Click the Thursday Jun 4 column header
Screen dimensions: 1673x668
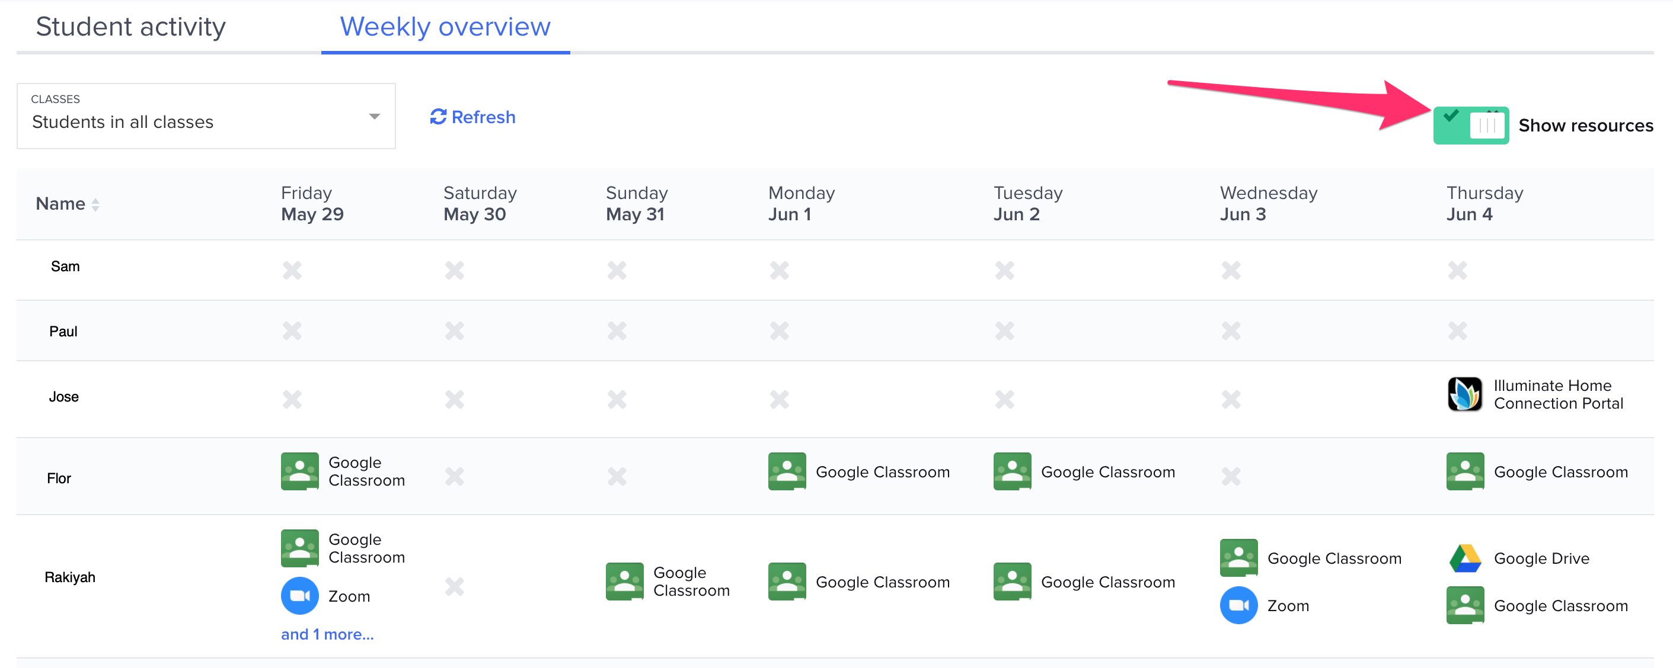1484,204
